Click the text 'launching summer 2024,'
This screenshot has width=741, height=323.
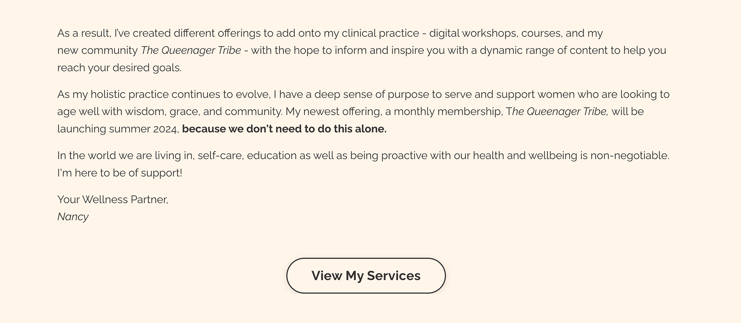tap(118, 129)
